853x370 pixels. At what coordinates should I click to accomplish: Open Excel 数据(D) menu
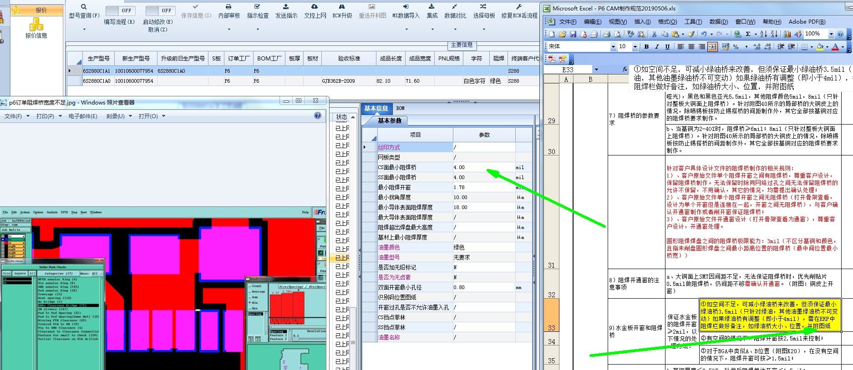point(718,22)
